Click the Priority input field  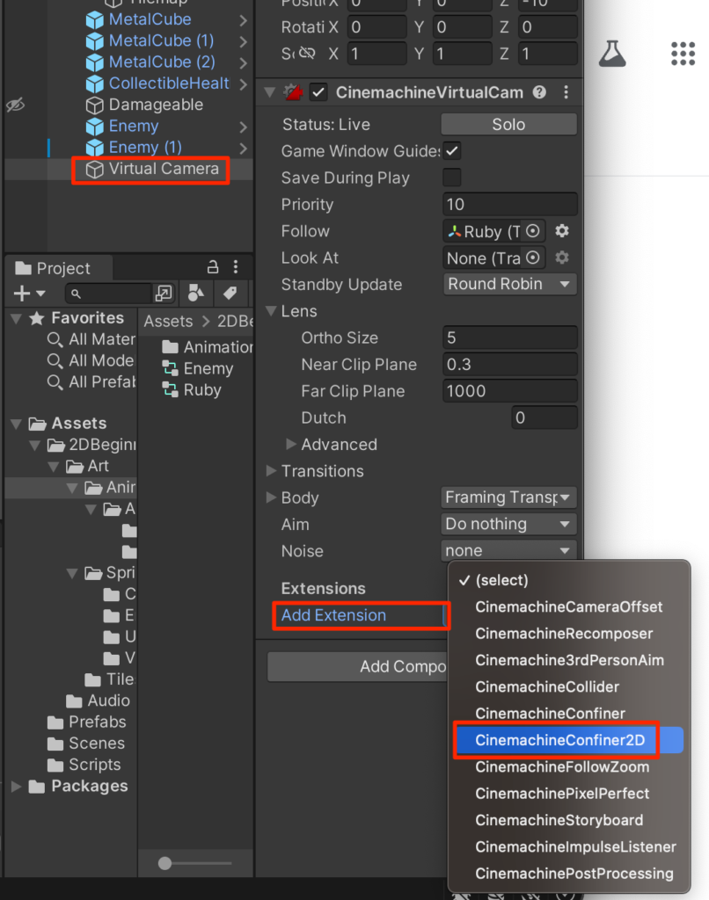click(509, 204)
